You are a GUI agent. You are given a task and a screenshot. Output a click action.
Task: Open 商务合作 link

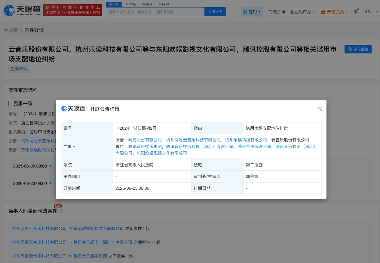click(277, 12)
